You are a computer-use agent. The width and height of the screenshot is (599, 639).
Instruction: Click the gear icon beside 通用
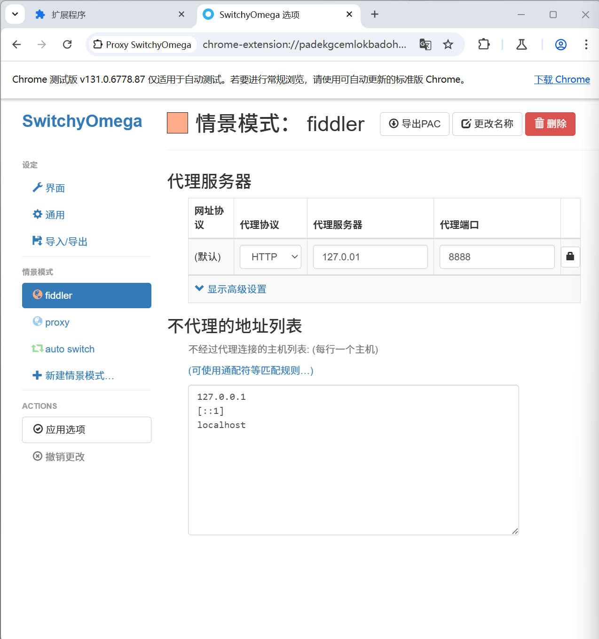click(38, 214)
